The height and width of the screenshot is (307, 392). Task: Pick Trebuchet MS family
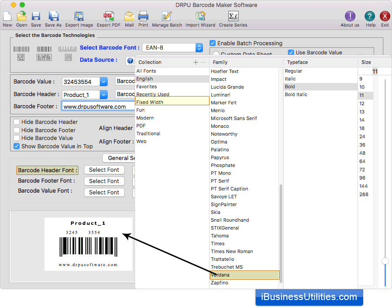tap(244, 267)
